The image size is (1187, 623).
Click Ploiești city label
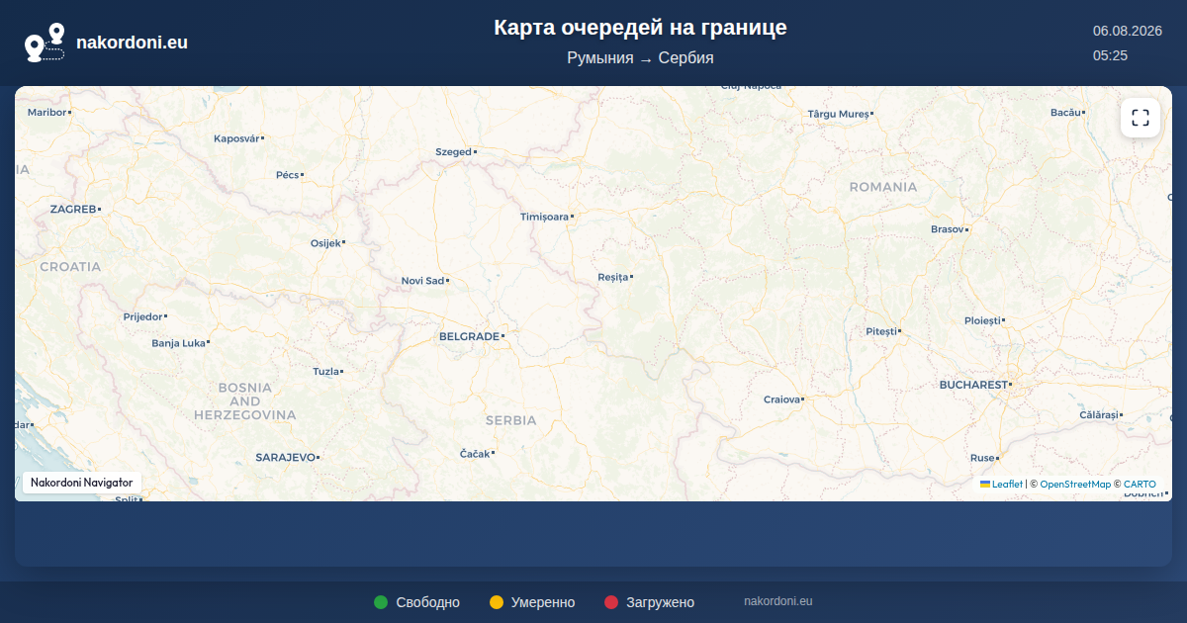click(x=982, y=320)
